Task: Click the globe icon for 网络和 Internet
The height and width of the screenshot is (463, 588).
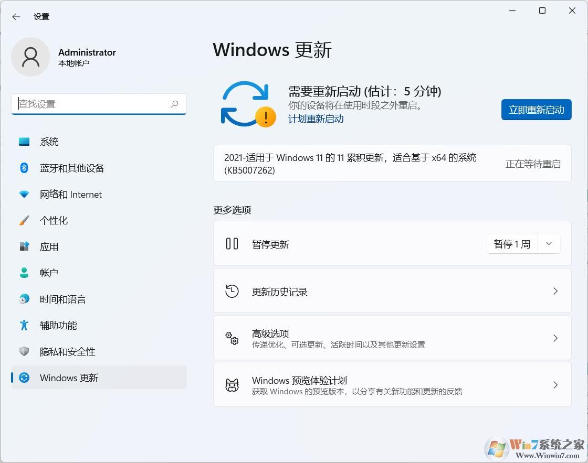Action: coord(24,194)
